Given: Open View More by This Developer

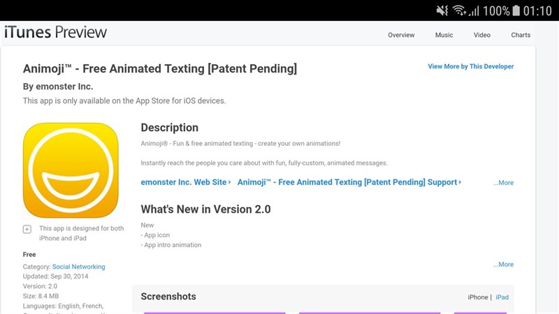Looking at the screenshot, I should click(470, 66).
